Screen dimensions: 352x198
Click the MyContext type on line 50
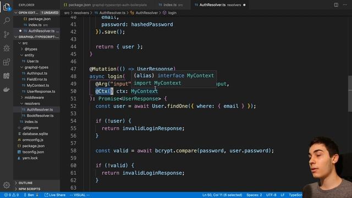pyautogui.click(x=144, y=91)
